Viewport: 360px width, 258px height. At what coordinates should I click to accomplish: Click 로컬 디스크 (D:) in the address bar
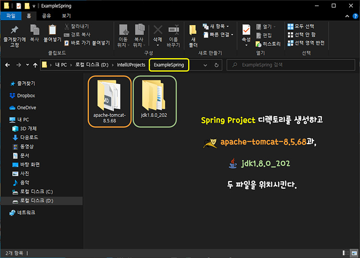click(x=92, y=65)
